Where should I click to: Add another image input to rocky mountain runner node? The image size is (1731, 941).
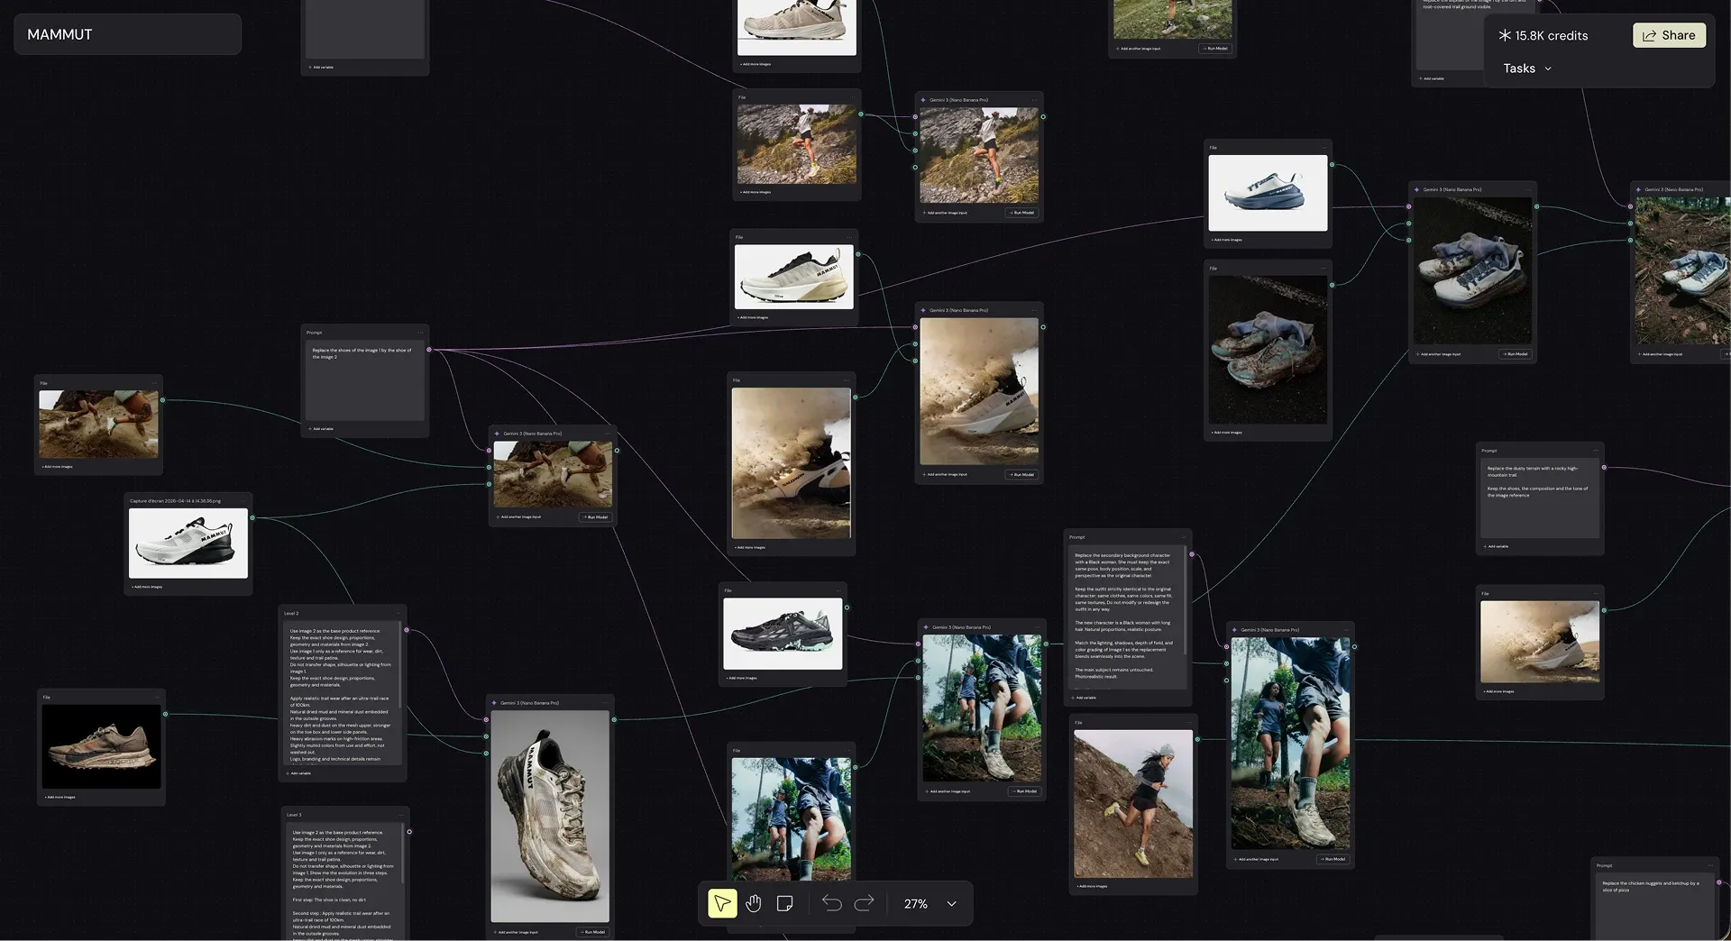(946, 213)
